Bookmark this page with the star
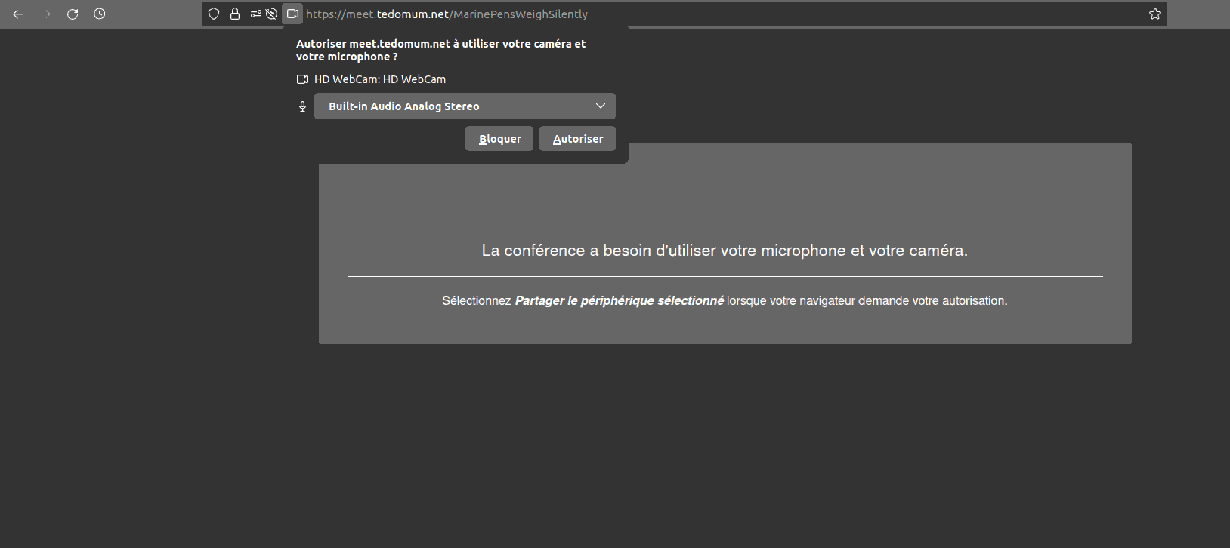The width and height of the screenshot is (1230, 548). pos(1154,14)
